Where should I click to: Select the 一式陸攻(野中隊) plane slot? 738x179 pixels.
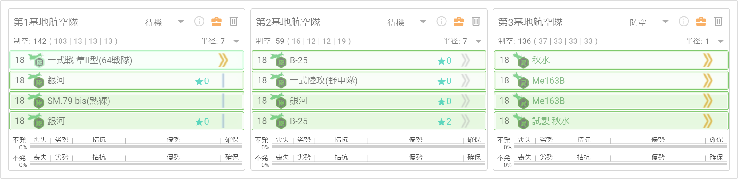369,80
